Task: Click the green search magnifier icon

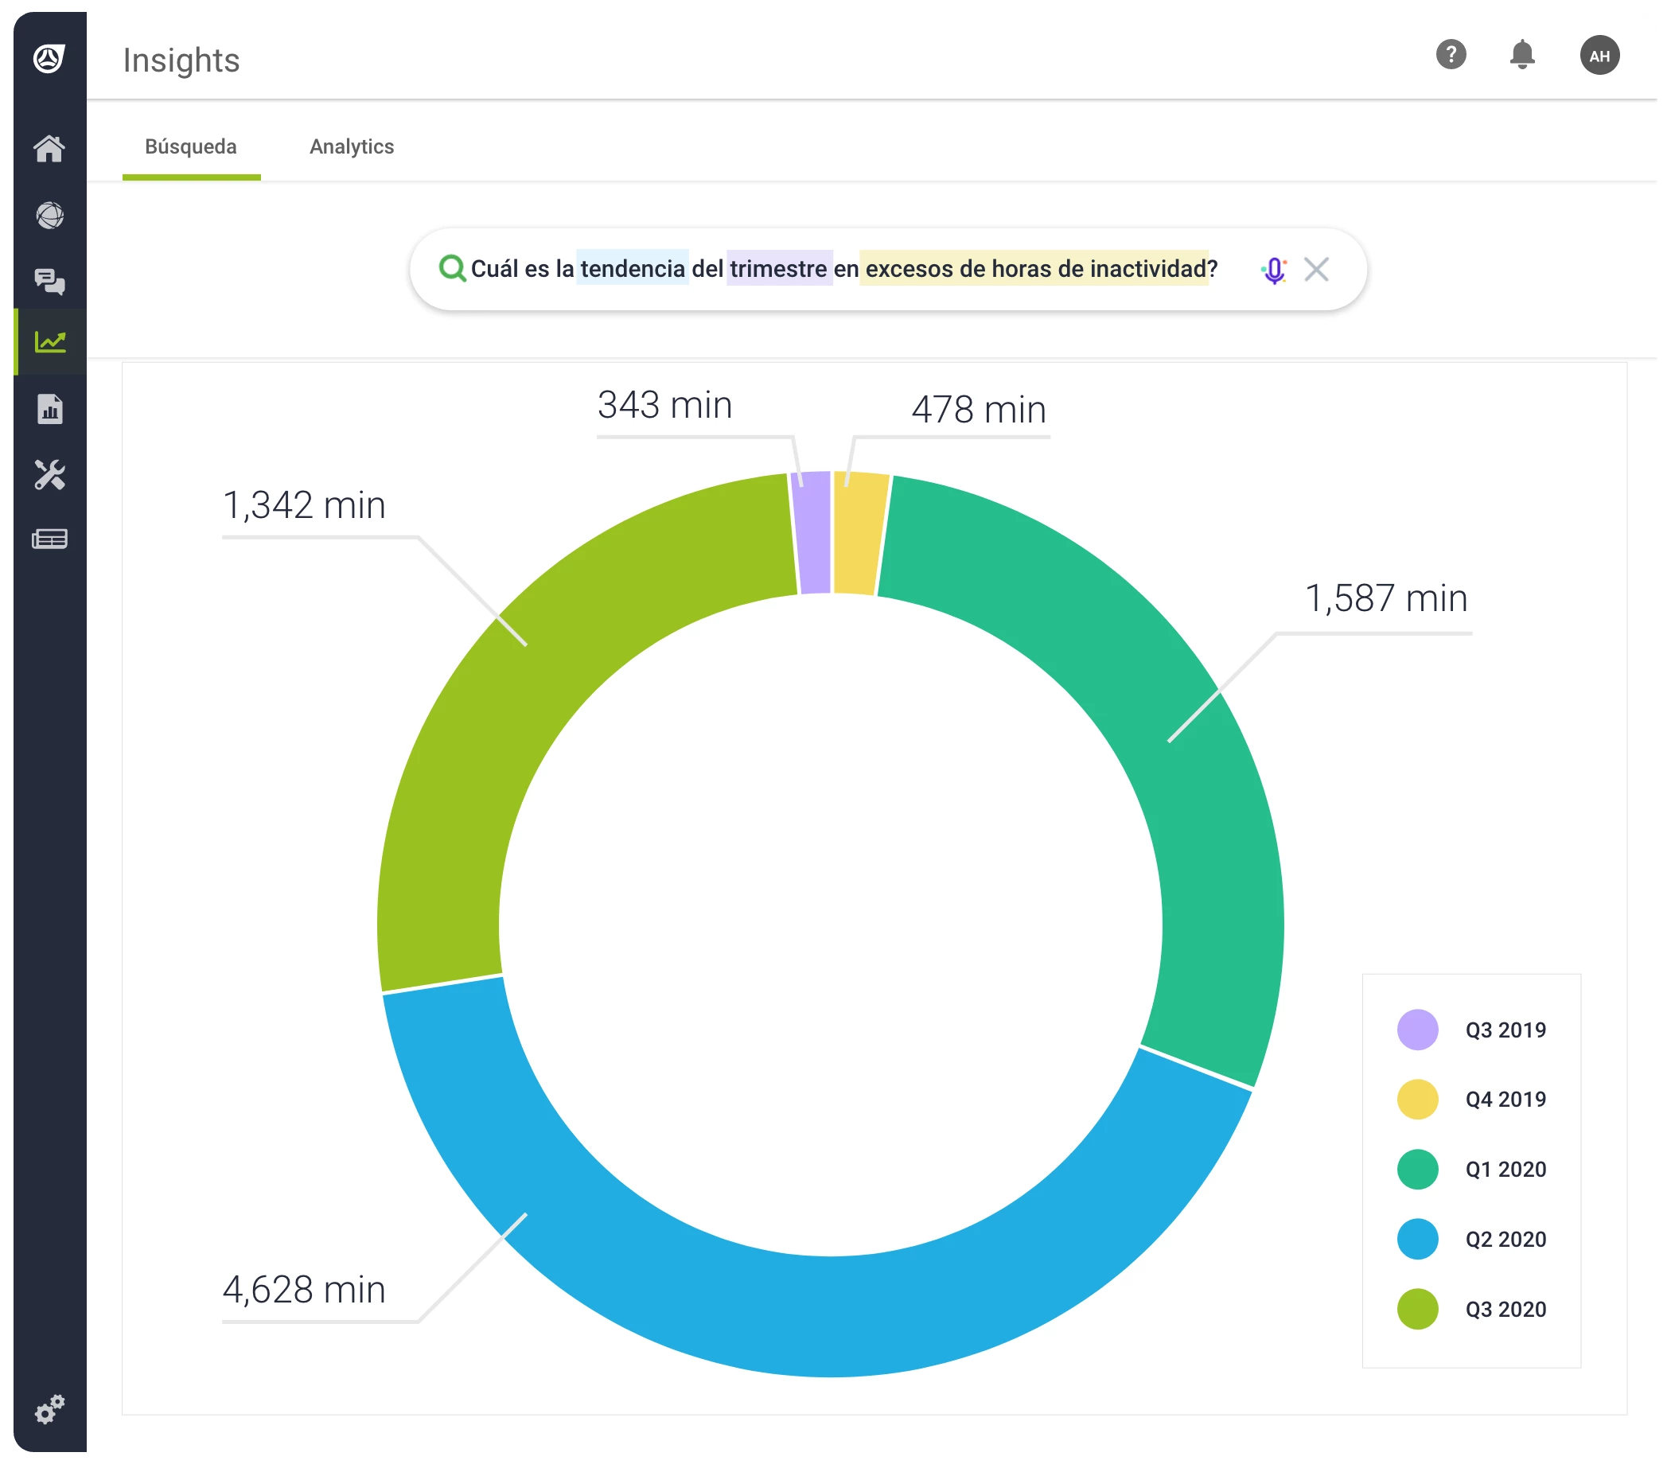Action: pos(452,268)
